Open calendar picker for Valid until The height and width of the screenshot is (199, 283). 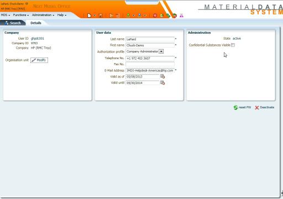[163, 82]
